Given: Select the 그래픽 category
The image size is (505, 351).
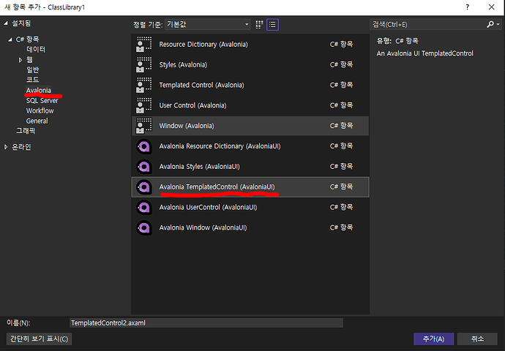Looking at the screenshot, I should click(x=26, y=131).
